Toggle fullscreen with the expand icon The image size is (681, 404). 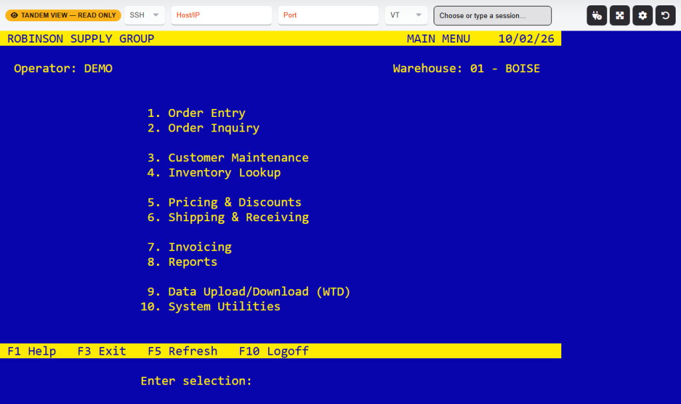(x=620, y=16)
